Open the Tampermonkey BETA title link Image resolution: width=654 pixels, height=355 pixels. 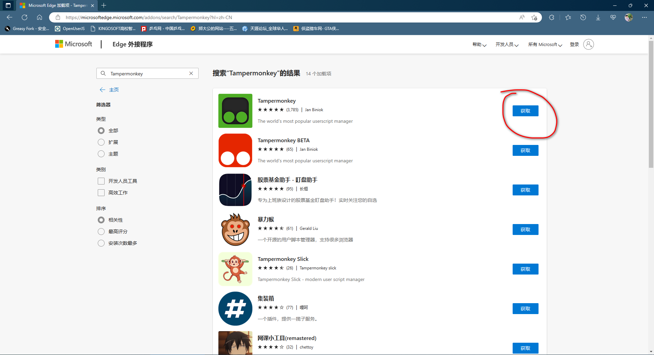tap(283, 140)
